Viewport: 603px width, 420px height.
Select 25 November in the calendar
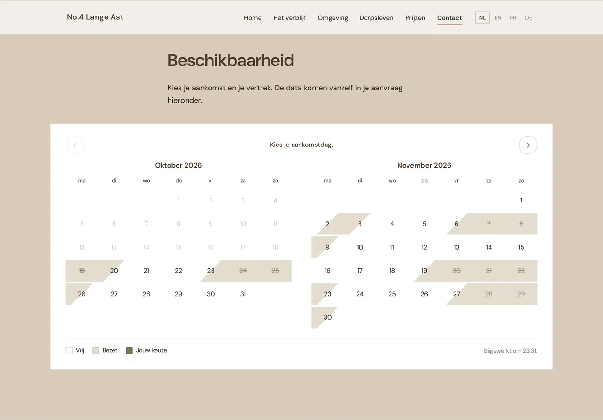392,294
